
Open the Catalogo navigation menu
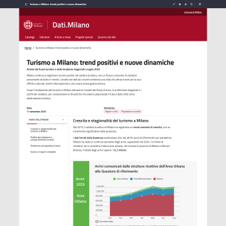click(30, 37)
